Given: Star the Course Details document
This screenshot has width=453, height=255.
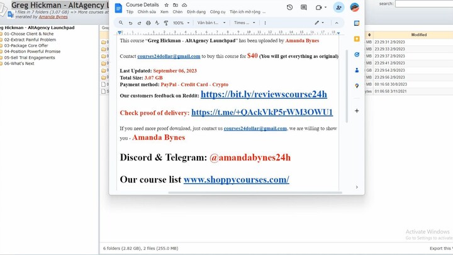Looking at the screenshot, I should pos(166,4).
